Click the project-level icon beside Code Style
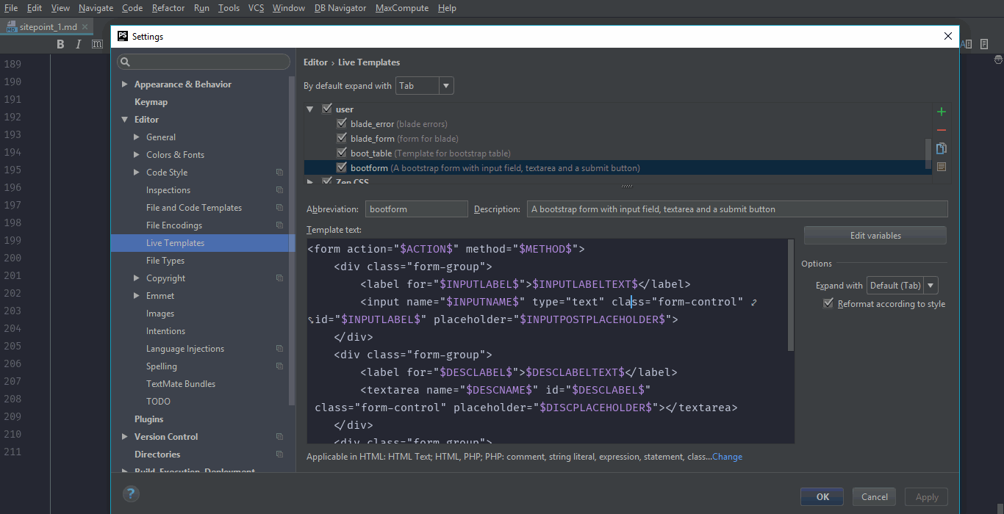This screenshot has width=1004, height=514. (x=279, y=173)
